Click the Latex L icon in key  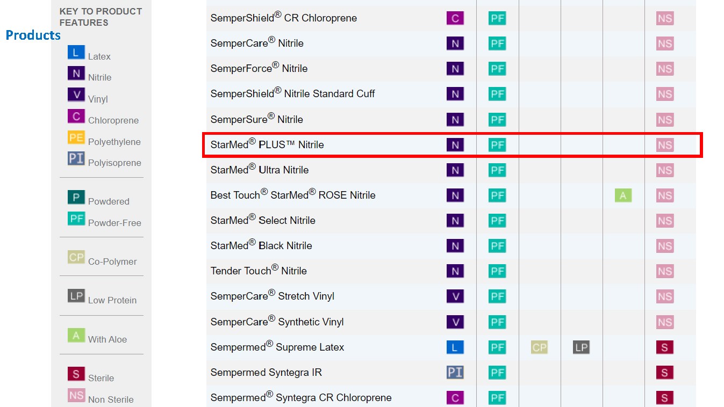pyautogui.click(x=76, y=52)
